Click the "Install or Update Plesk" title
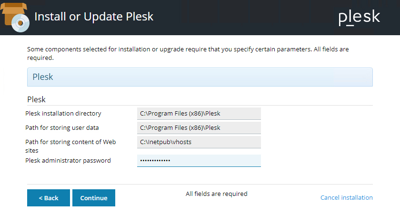 tap(94, 17)
